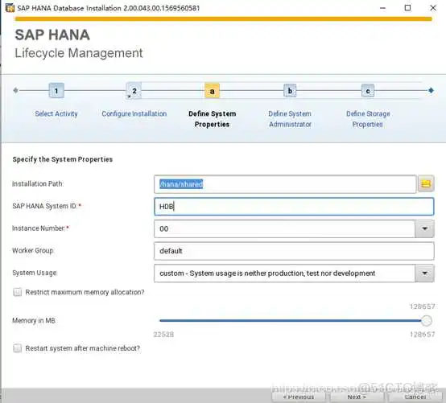Viewport: 446px width, 403px height.
Task: Enable Restart system after machine reboot
Action: [x=18, y=348]
